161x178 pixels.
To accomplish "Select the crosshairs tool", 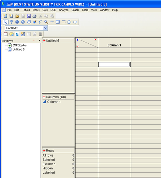I will point(23,22).
